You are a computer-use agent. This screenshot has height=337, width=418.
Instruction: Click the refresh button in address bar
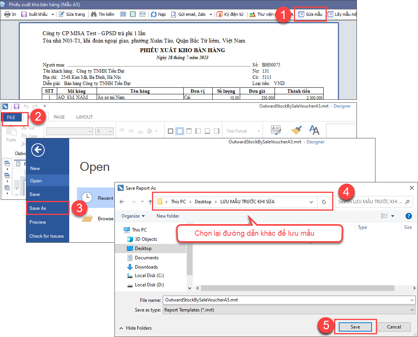click(324, 202)
